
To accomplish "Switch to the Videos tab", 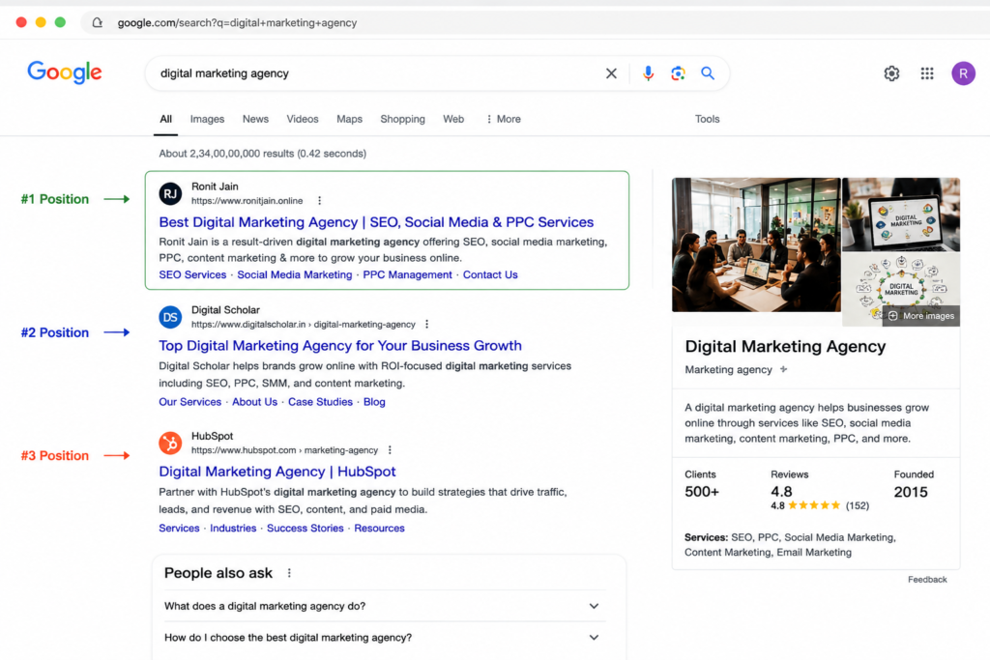I will click(x=303, y=119).
